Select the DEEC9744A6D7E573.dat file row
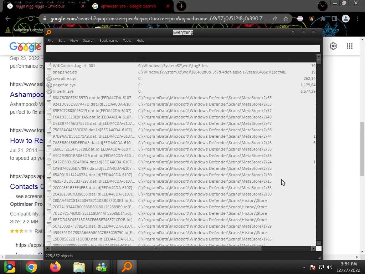Viewport: 365px width, 274px height. pos(181,123)
